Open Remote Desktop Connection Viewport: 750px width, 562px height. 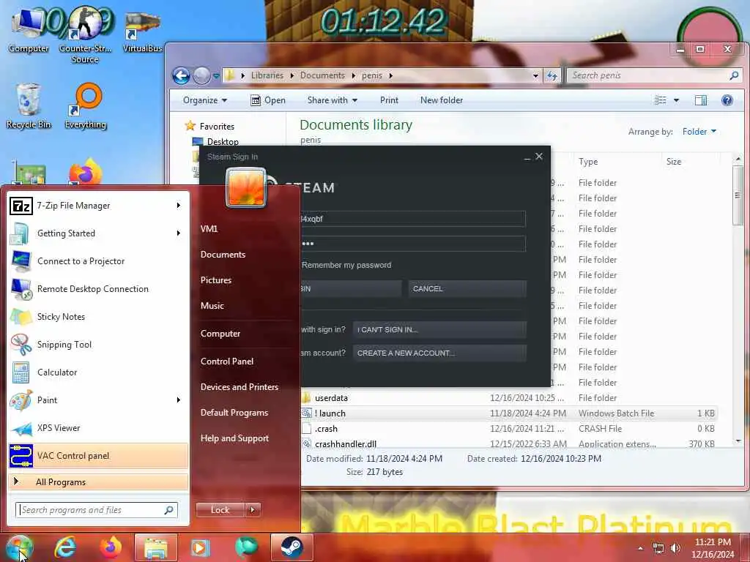pos(98,288)
